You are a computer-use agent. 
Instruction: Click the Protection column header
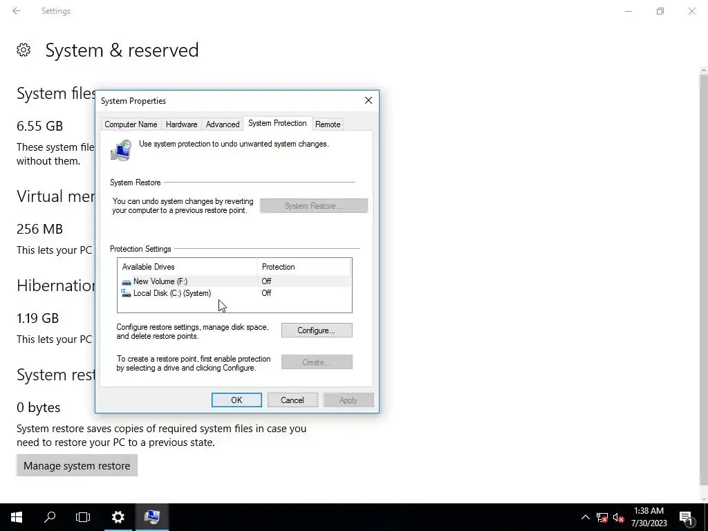pos(304,267)
